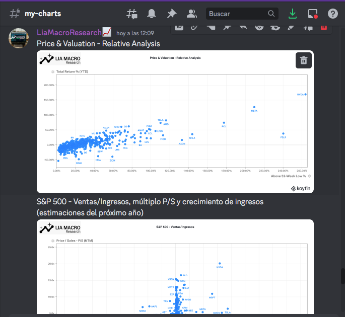Click the green download update icon

tap(293, 14)
